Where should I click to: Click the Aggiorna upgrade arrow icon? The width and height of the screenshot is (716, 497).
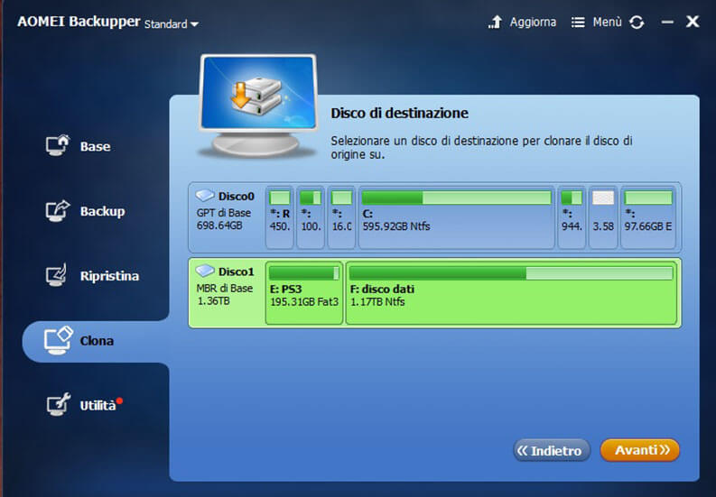pyautogui.click(x=495, y=23)
